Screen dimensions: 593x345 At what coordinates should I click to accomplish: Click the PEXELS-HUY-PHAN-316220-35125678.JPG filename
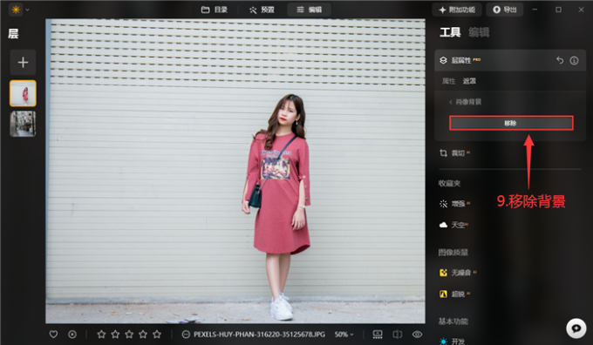(x=260, y=335)
